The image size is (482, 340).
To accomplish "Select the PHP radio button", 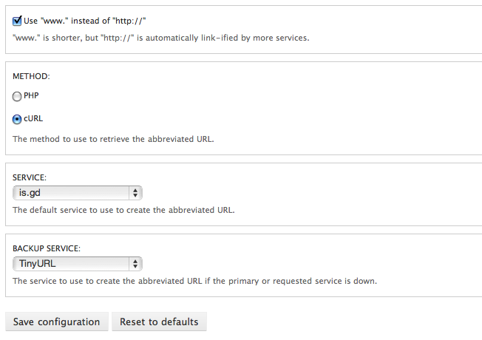I will click(18, 96).
